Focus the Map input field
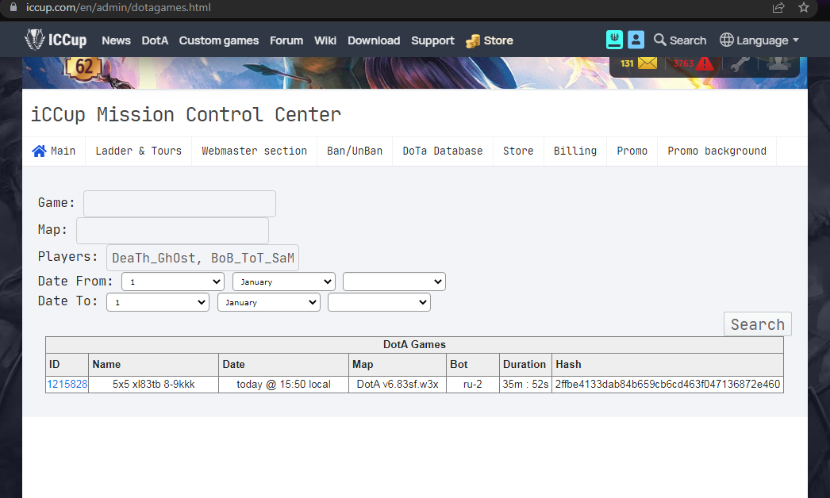 (172, 231)
